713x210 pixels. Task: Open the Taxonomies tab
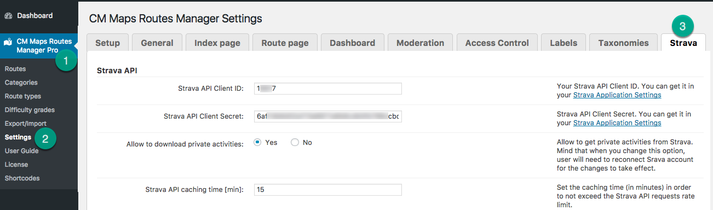click(x=623, y=43)
